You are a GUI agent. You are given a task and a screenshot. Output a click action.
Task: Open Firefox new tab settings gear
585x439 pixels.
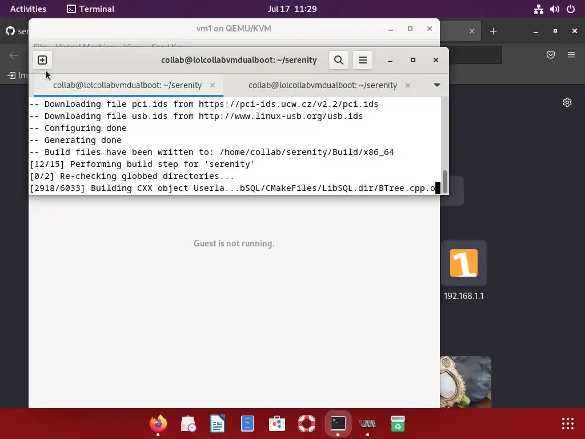[567, 102]
